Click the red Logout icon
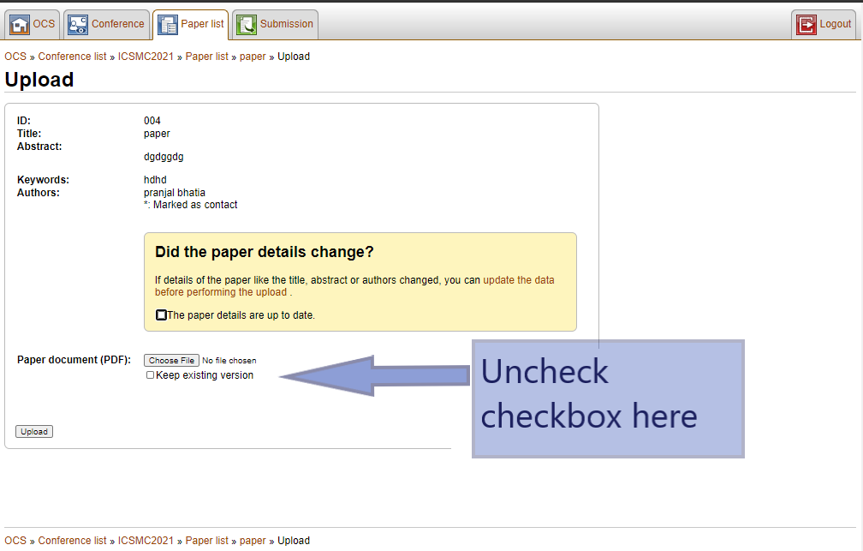Viewport: 863px width, 551px height. [x=806, y=25]
